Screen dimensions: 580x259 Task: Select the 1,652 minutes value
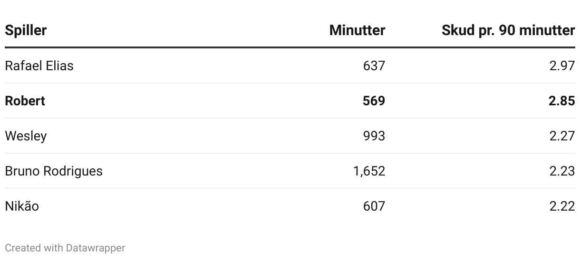(369, 171)
